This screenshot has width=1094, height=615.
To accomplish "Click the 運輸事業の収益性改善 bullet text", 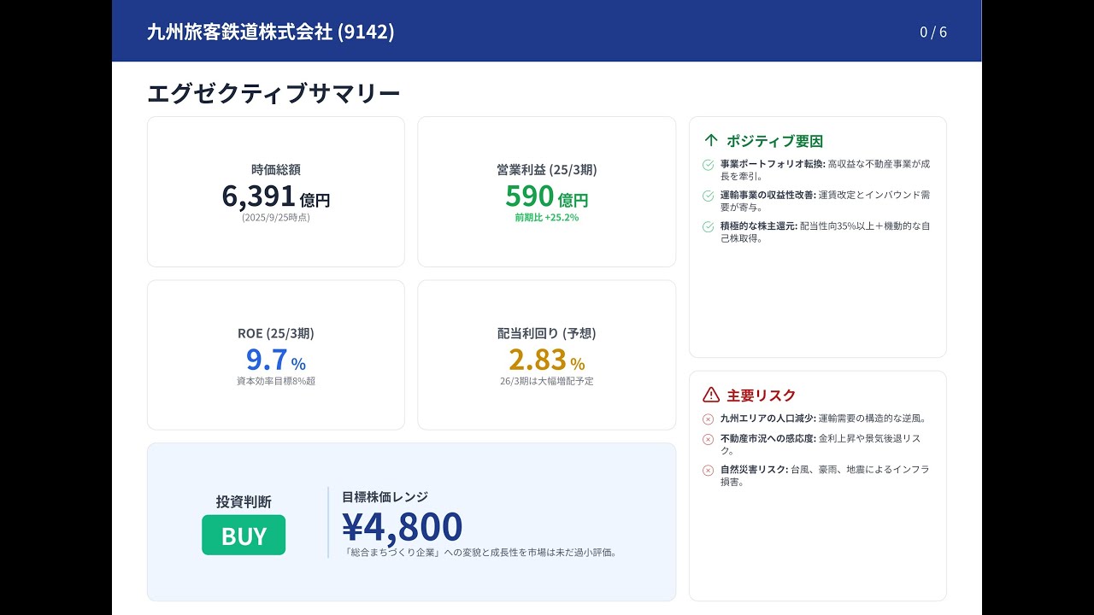I will tap(825, 201).
